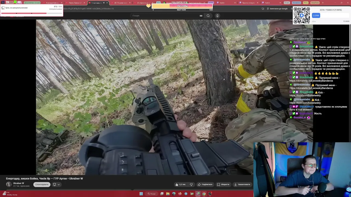Dislike the video with thumbs down
This screenshot has width=351, height=197.
point(191,184)
